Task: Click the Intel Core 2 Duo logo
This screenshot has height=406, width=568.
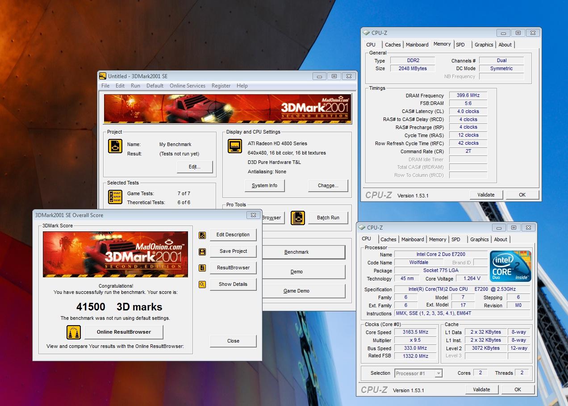Action: coord(510,266)
